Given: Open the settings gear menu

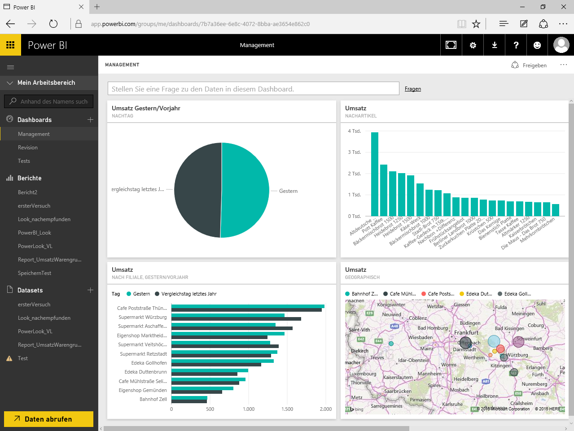Looking at the screenshot, I should (473, 45).
